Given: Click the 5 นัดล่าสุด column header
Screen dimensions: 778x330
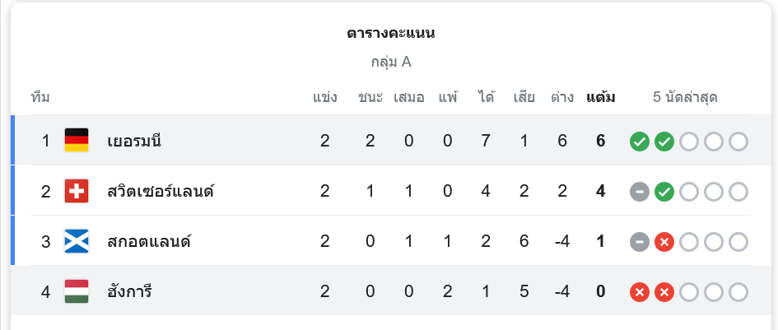Looking at the screenshot, I should coord(685,97).
